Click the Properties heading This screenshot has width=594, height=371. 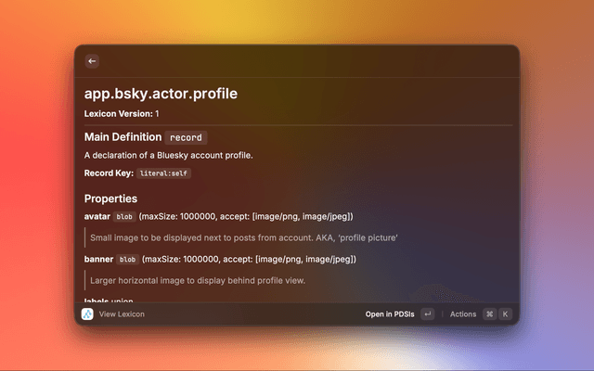pos(110,198)
